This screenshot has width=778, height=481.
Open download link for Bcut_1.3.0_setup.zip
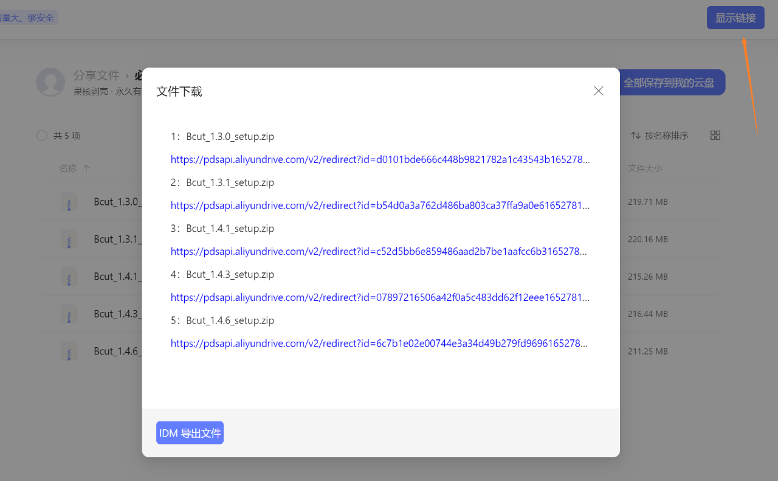(x=380, y=159)
